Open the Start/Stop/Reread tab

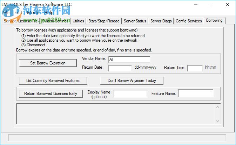[x=104, y=21]
